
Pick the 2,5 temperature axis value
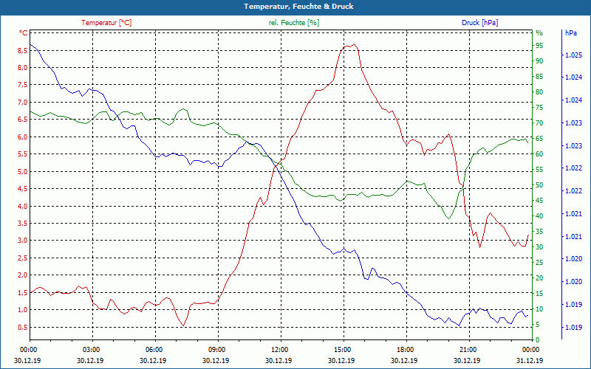(23, 258)
